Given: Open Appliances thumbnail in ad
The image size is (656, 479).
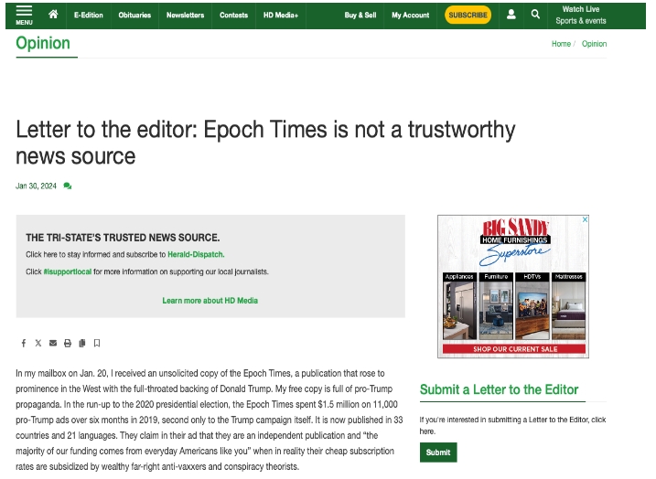Looking at the screenshot, I should click(x=459, y=306).
